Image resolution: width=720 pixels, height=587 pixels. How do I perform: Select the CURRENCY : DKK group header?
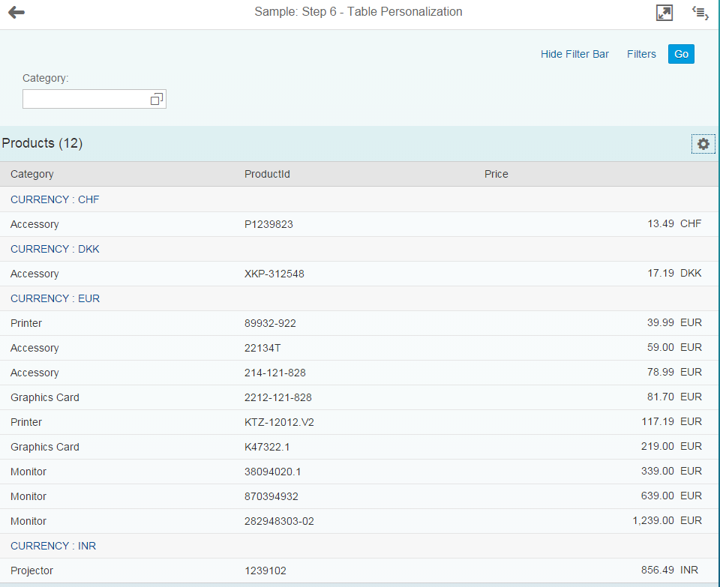point(55,249)
